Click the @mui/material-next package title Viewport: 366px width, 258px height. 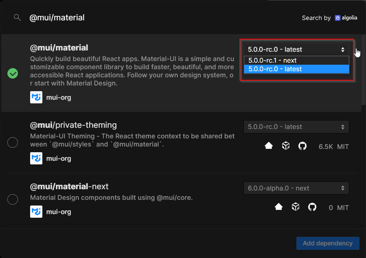click(x=69, y=187)
